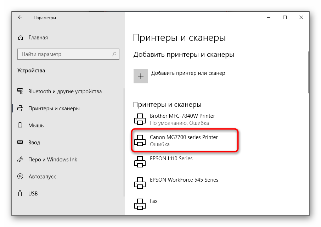
Task: Select the Brother MFC-7840W Printer
Action: click(x=182, y=116)
